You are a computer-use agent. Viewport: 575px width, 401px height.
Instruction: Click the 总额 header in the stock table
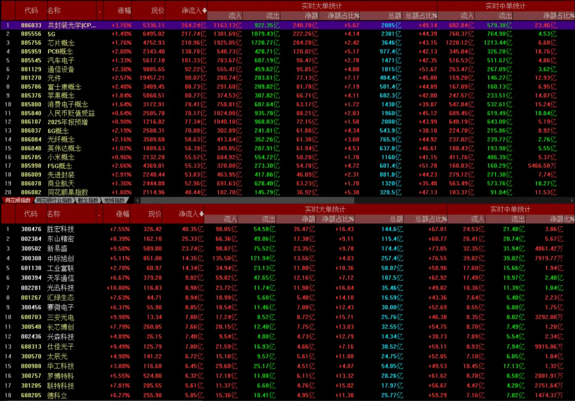(396, 219)
